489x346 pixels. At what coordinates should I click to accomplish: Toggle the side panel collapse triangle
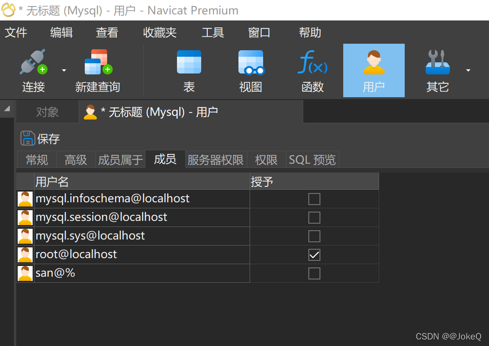tap(7, 108)
